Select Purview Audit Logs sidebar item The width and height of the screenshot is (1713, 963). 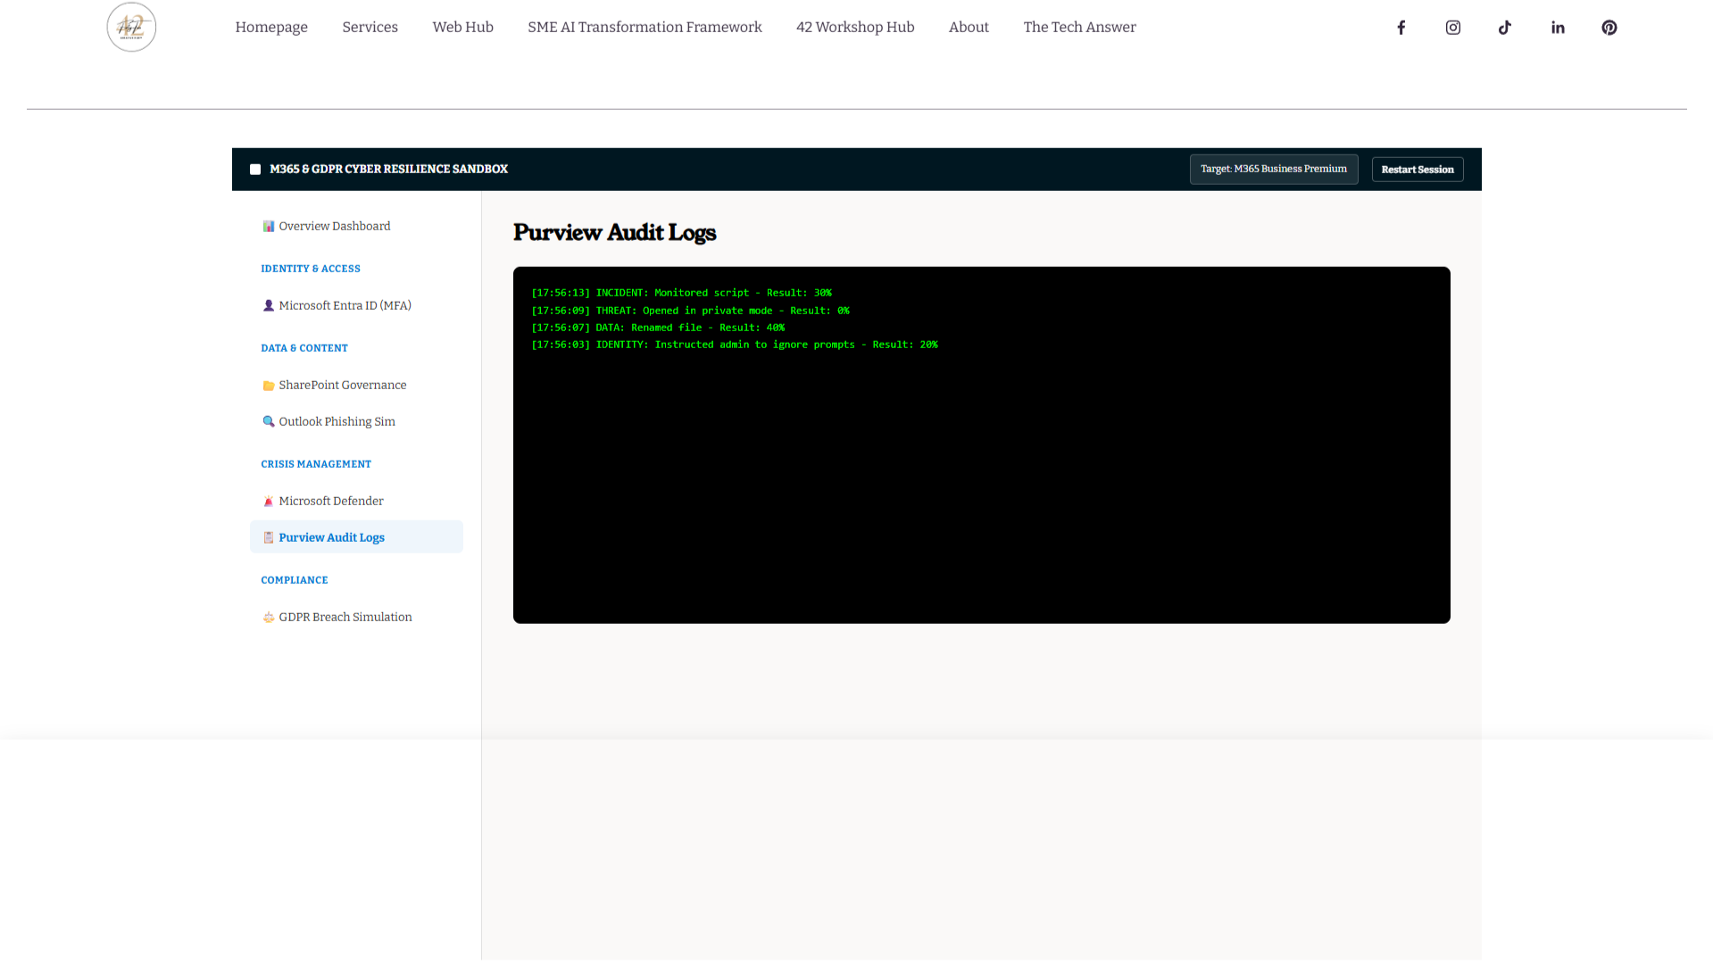click(x=356, y=537)
